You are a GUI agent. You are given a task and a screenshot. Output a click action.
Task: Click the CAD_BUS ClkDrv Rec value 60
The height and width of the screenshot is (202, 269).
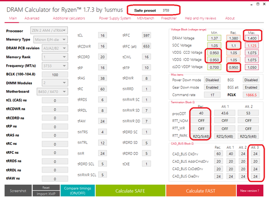point(219,154)
